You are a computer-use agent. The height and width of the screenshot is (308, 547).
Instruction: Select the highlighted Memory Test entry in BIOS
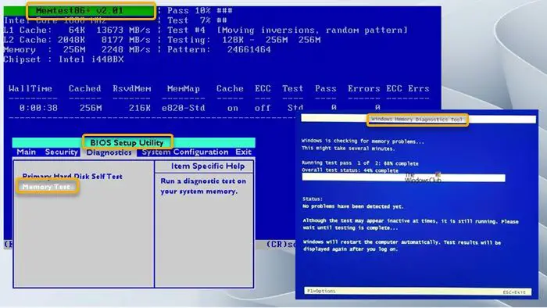tap(46, 187)
